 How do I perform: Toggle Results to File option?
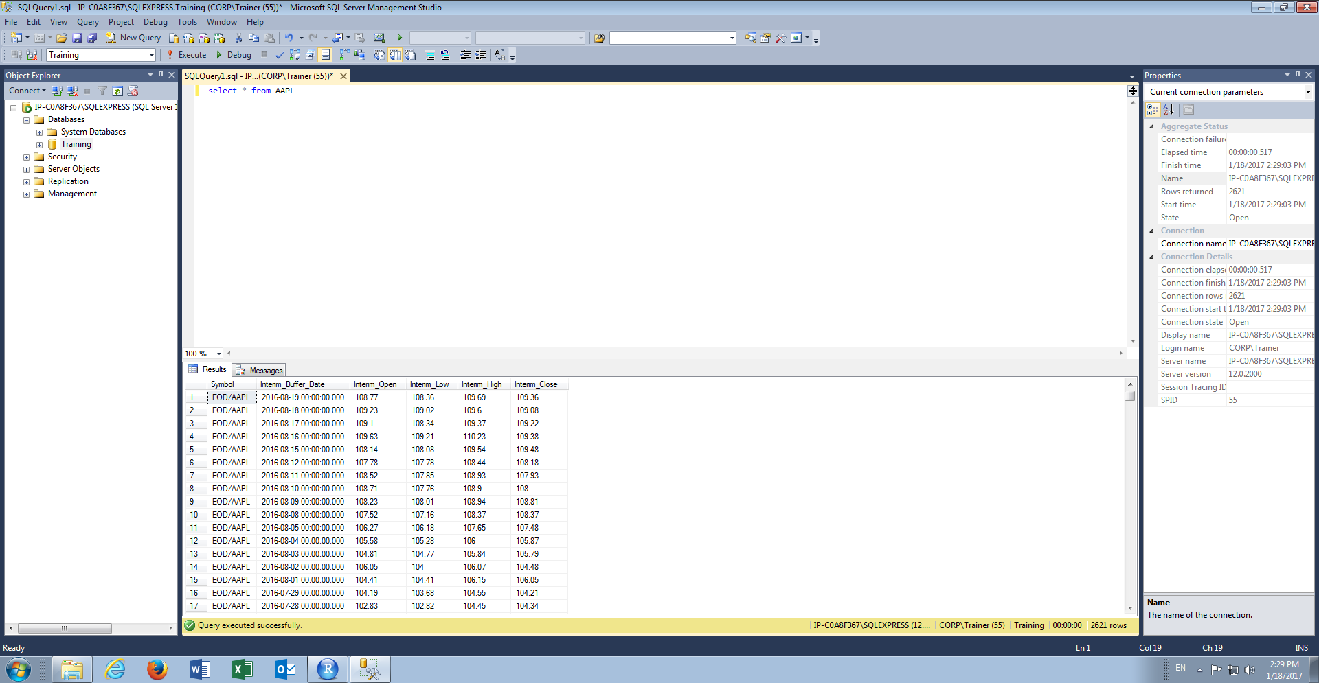coord(410,55)
